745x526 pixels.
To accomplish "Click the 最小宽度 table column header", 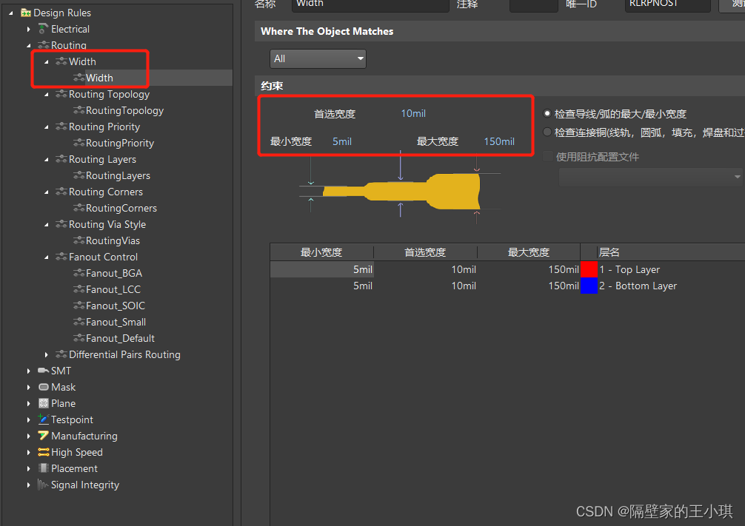I will coord(321,252).
